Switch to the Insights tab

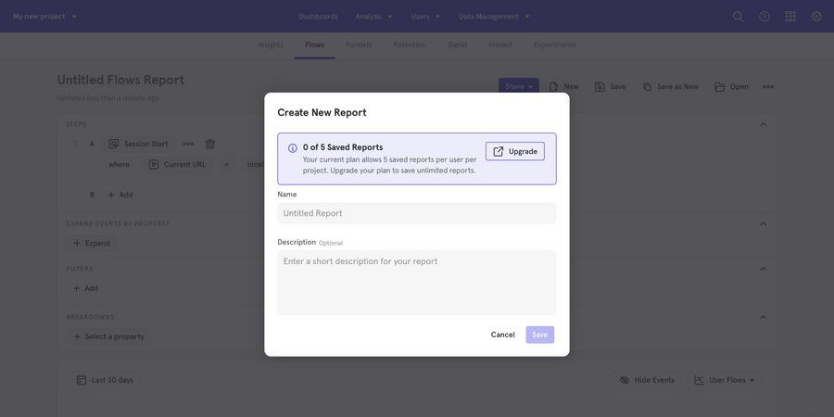point(271,45)
